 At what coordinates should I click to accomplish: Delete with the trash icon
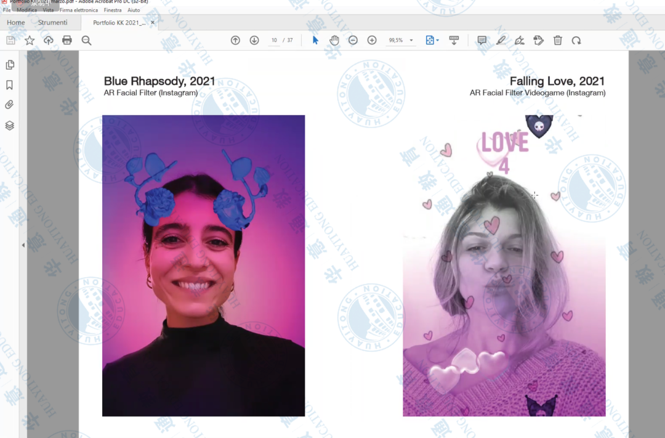click(558, 40)
